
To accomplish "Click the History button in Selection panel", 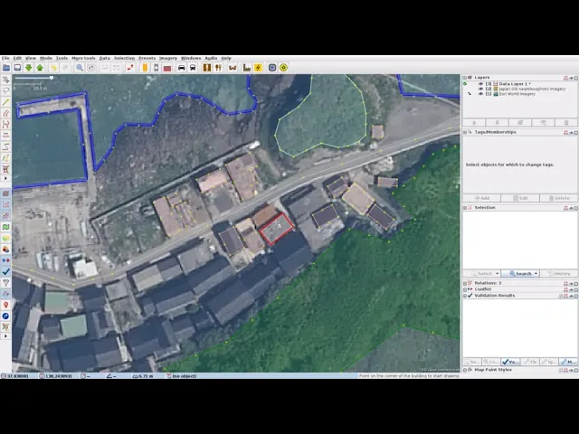I will (559, 274).
